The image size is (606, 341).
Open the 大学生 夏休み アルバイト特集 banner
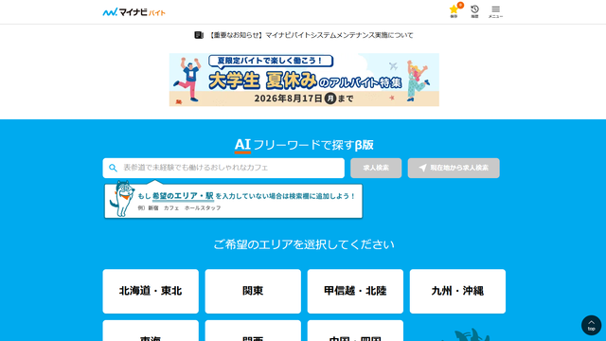[304, 80]
